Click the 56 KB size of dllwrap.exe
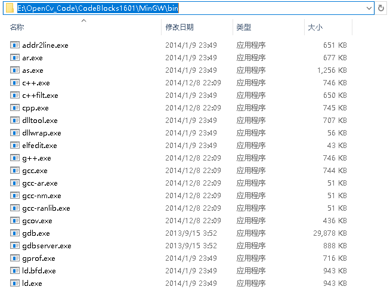The width and height of the screenshot is (390, 302). pyautogui.click(x=337, y=133)
